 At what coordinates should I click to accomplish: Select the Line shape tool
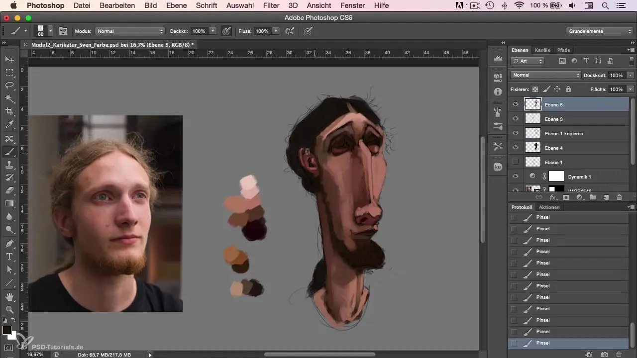point(9,282)
